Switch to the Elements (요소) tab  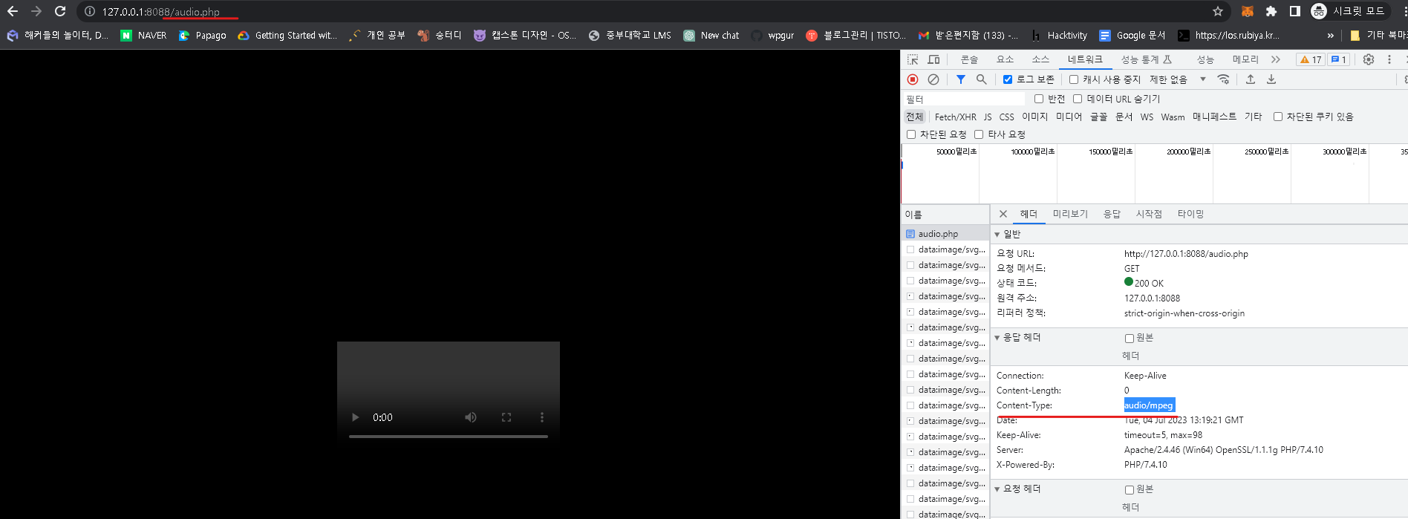[x=1005, y=59]
